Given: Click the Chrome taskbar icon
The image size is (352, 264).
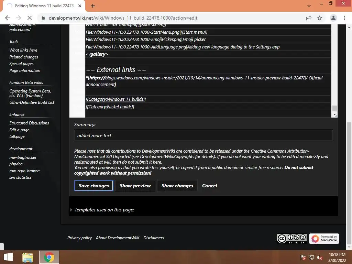Looking at the screenshot, I should (49, 257).
